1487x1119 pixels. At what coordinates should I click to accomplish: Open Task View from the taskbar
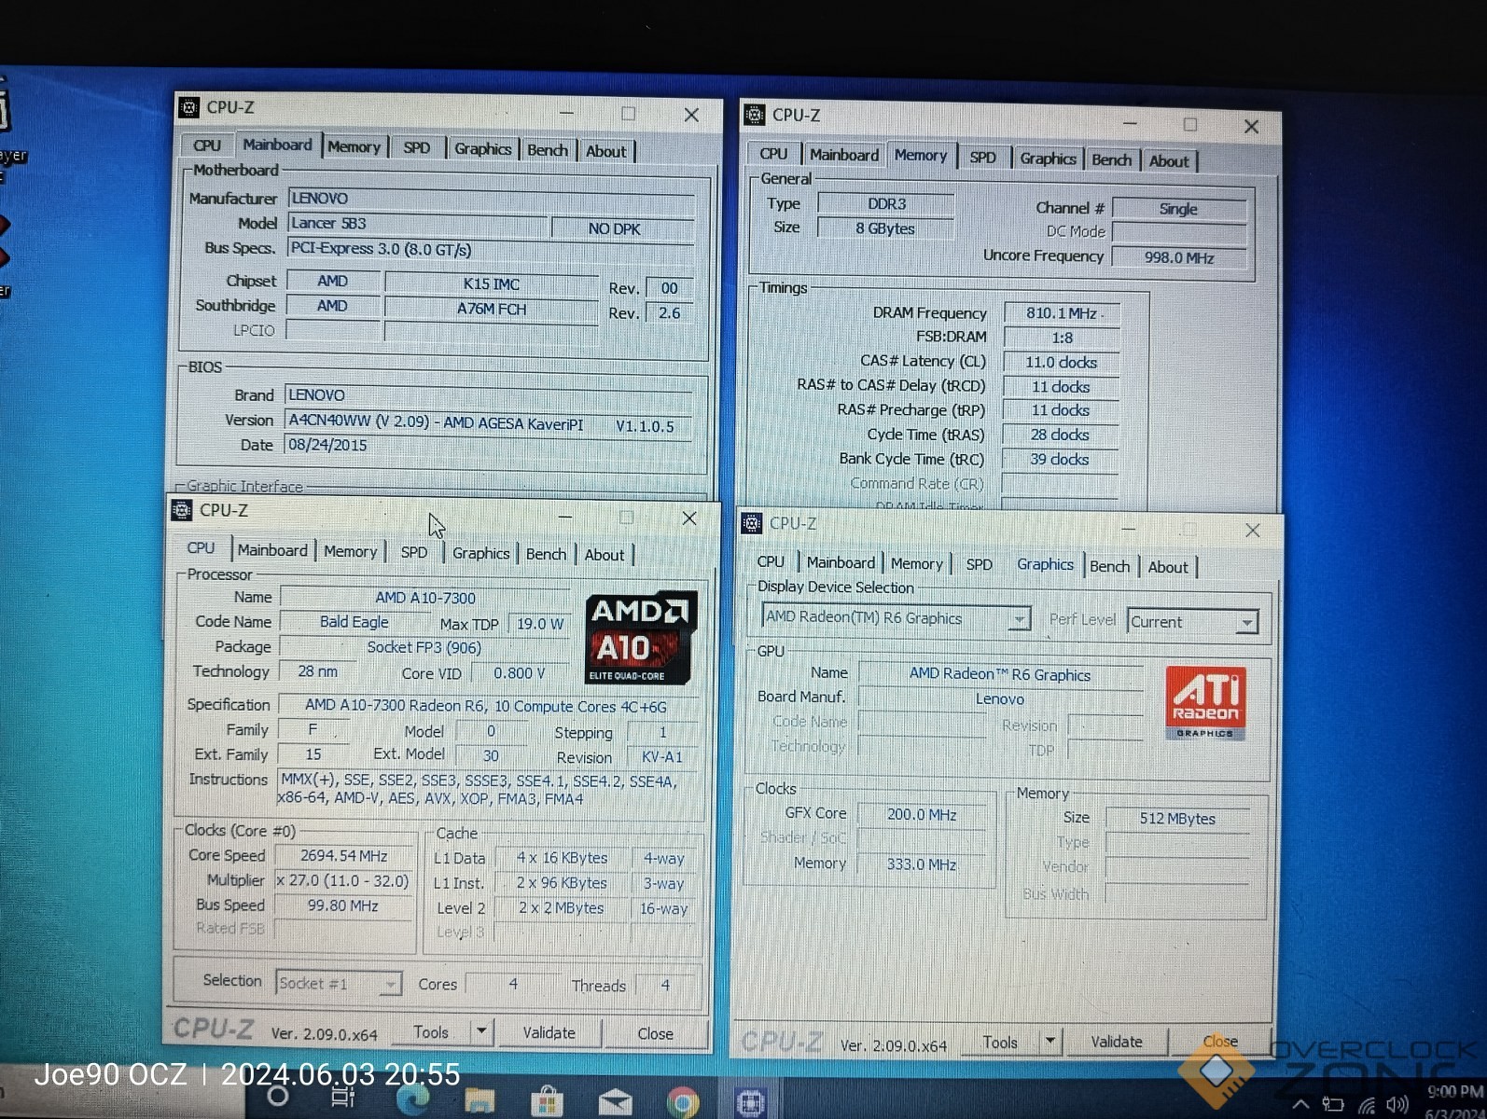point(343,1098)
